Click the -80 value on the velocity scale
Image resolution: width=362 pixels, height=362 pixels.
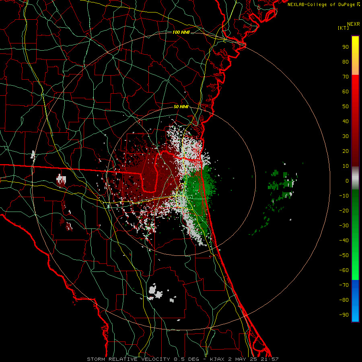pyautogui.click(x=344, y=300)
